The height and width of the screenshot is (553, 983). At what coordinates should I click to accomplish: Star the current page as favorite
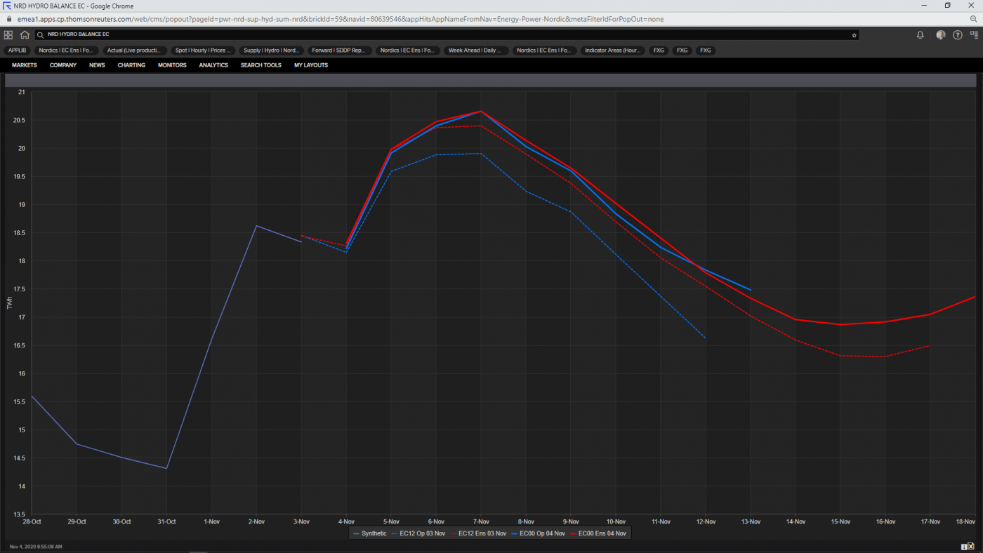[x=854, y=34]
